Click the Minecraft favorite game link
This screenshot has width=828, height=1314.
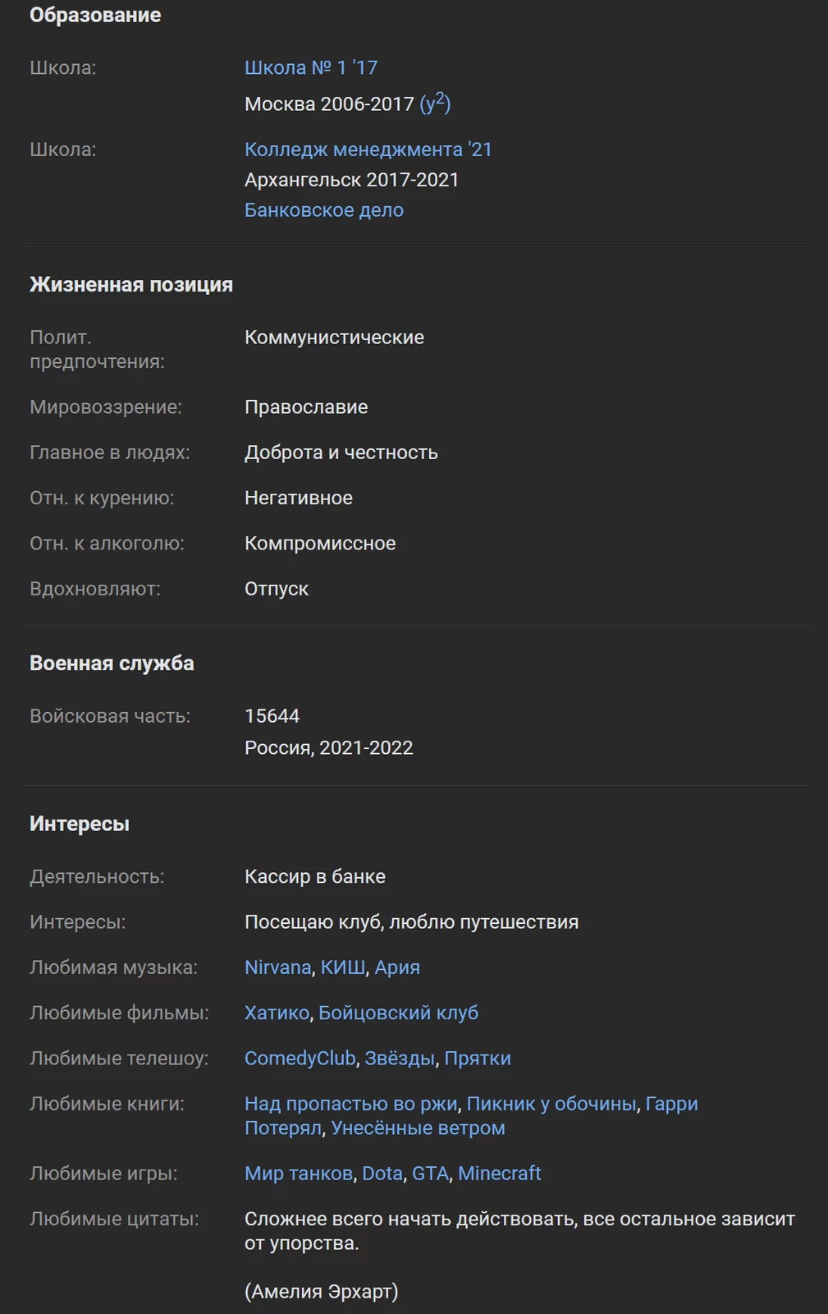(499, 1174)
